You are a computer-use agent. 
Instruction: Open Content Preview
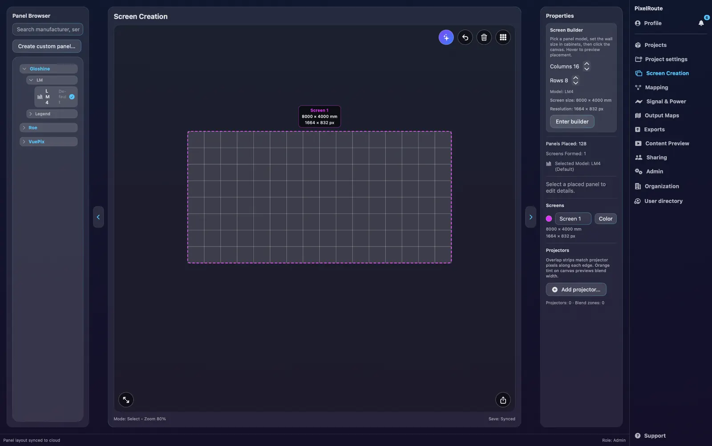tap(662, 144)
